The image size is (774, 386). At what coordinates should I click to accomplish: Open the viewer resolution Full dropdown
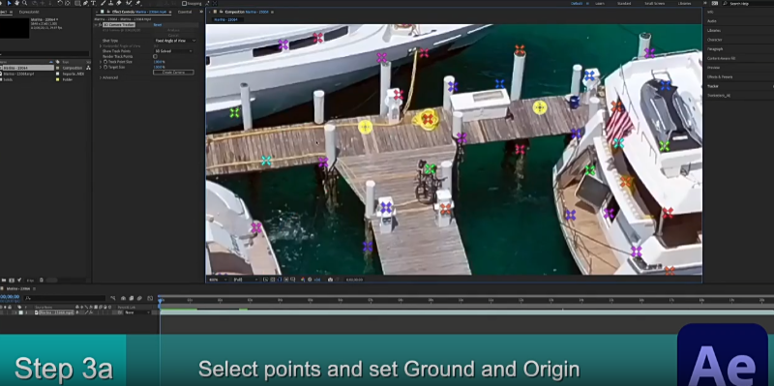click(246, 280)
